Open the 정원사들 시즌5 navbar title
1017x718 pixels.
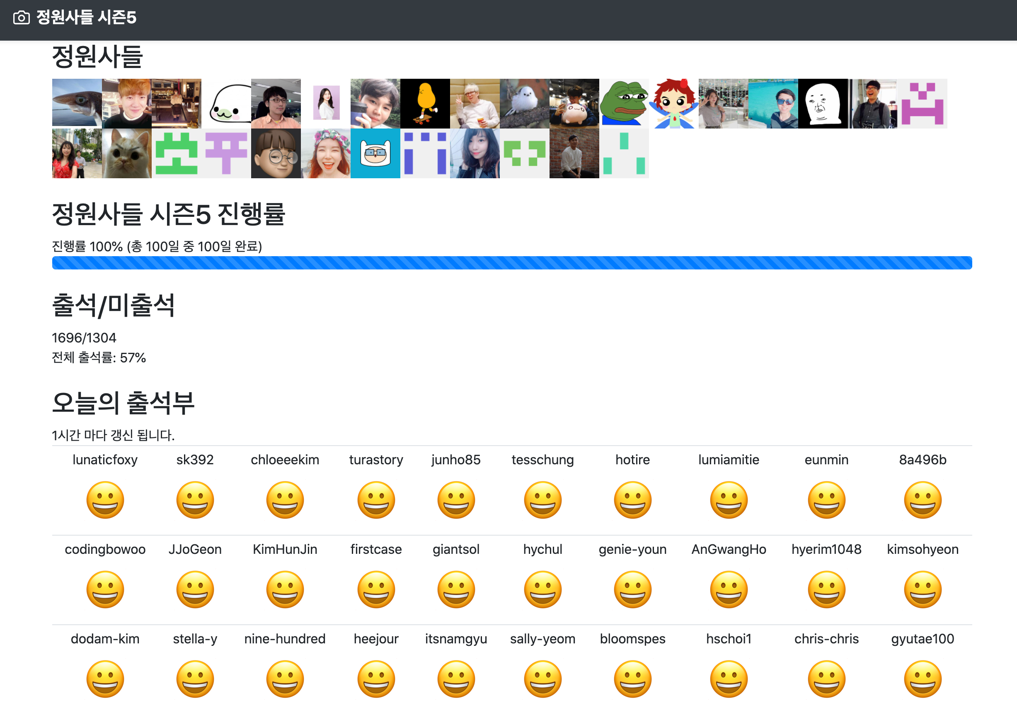tap(86, 18)
